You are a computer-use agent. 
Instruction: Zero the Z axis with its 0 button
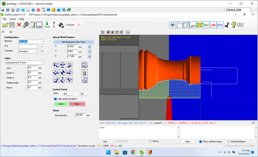tap(89, 57)
